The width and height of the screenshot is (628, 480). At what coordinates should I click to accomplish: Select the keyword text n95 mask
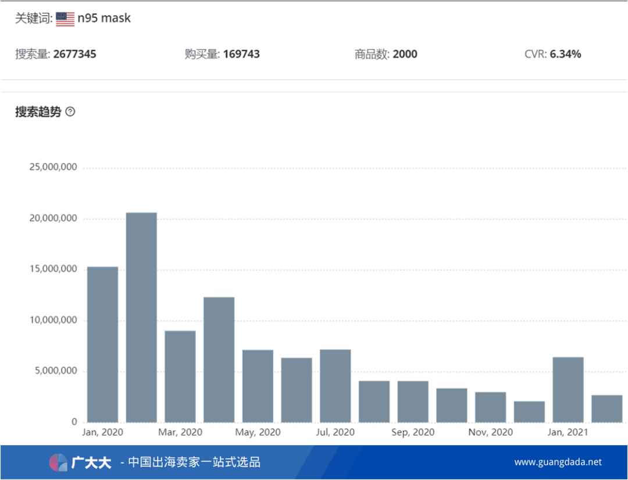(104, 19)
